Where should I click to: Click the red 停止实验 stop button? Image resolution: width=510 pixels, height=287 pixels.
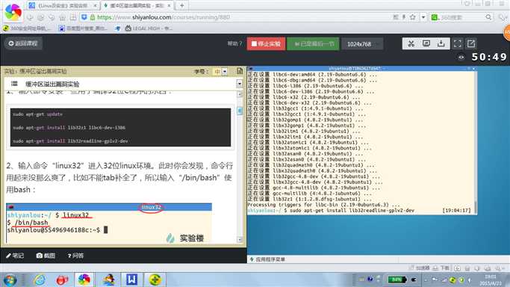(266, 43)
